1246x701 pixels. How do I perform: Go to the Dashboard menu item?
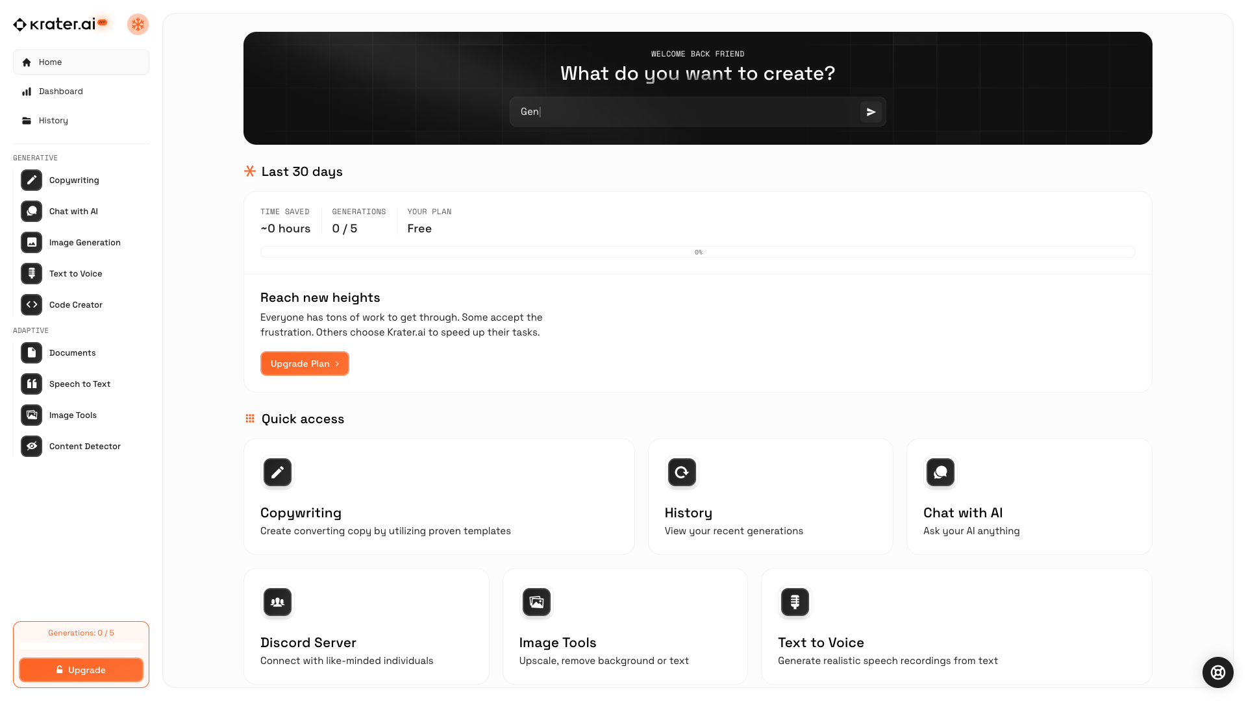tap(60, 92)
